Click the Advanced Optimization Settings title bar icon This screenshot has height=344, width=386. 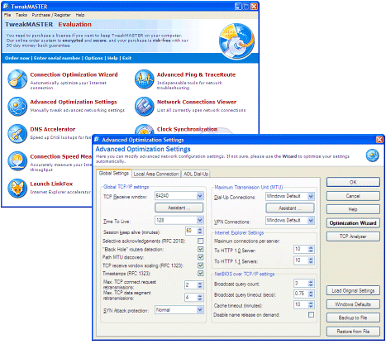tap(97, 140)
